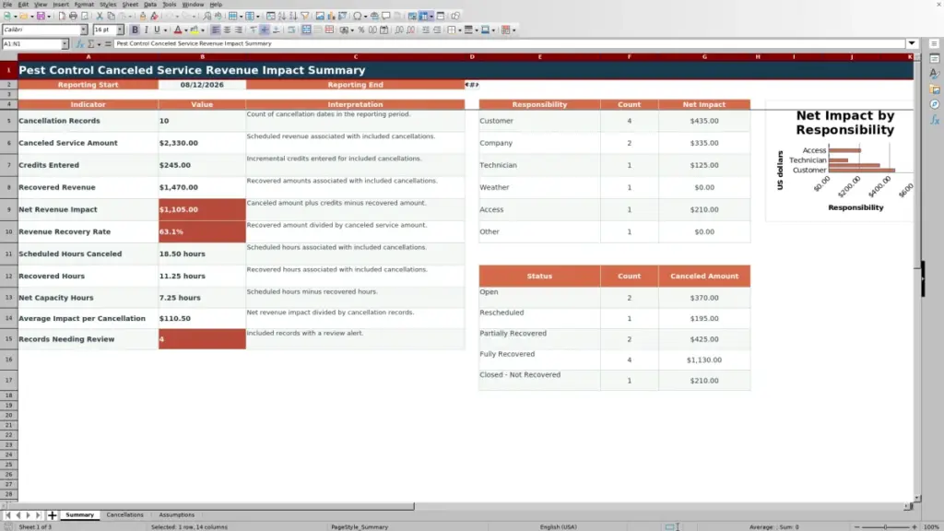
Task: Open the File menu
Action: point(7,5)
